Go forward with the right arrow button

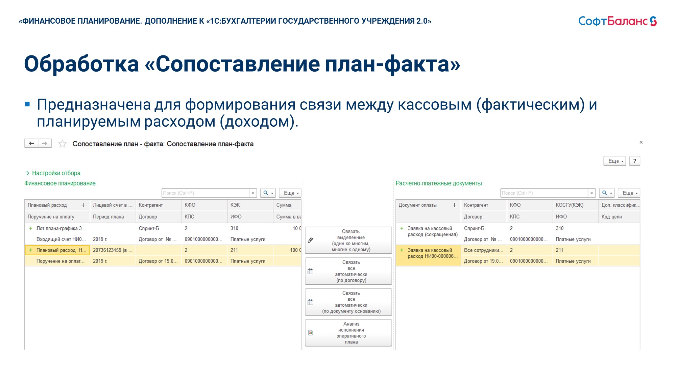[x=45, y=144]
